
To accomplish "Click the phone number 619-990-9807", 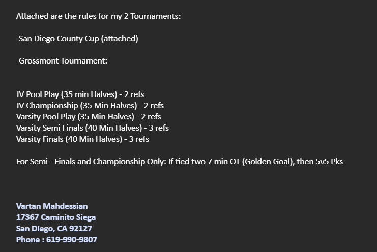I will pyautogui.click(x=72, y=239).
